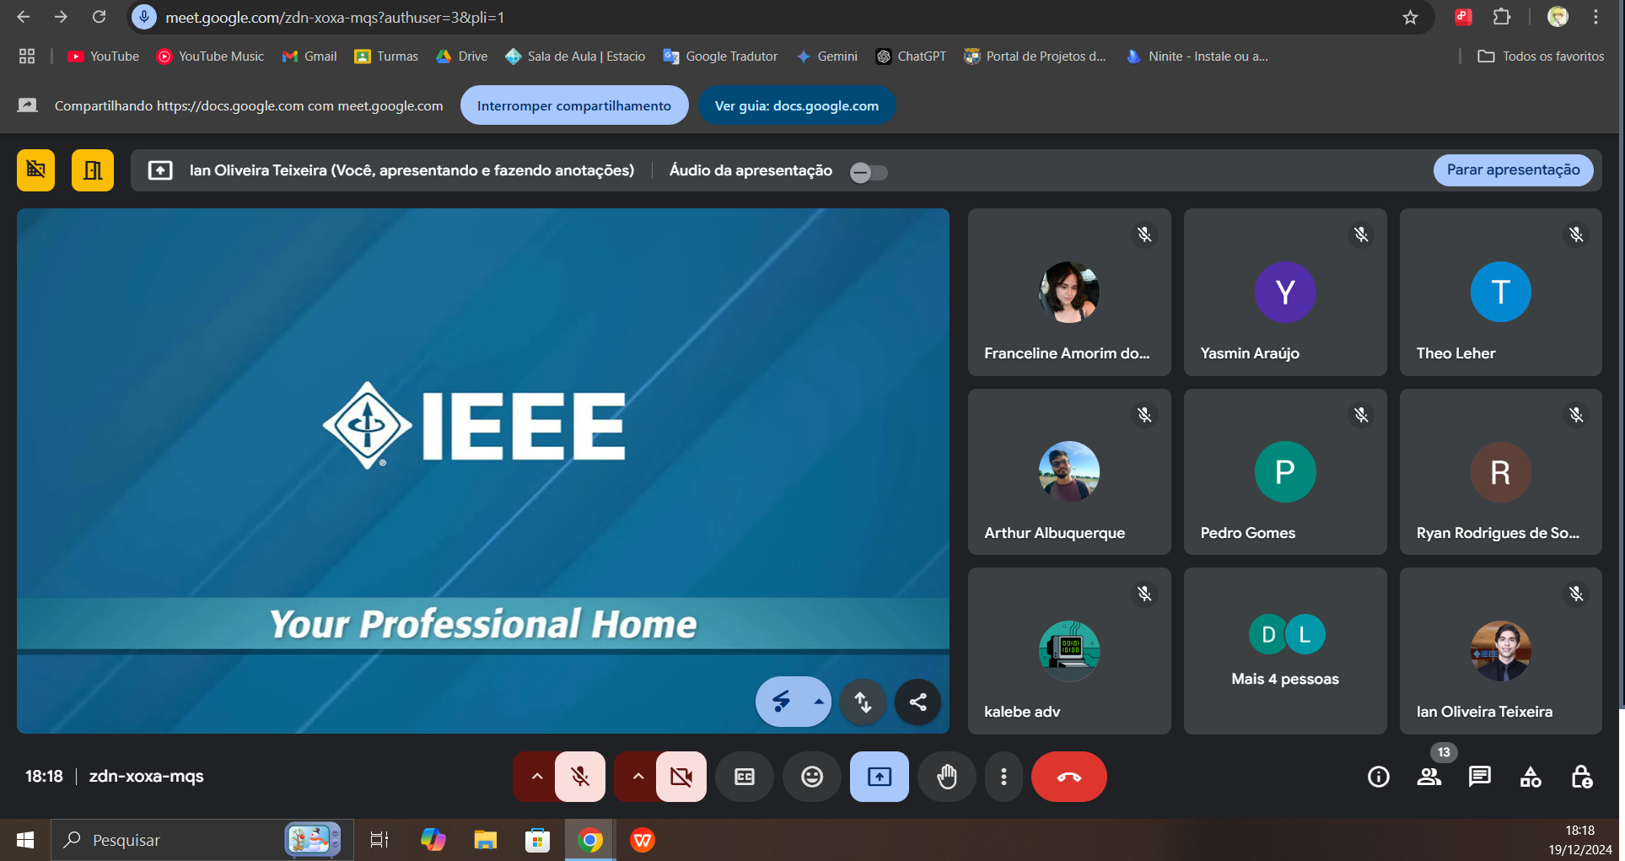Open host controls lock icon
The width and height of the screenshot is (1625, 861).
[x=1581, y=777]
